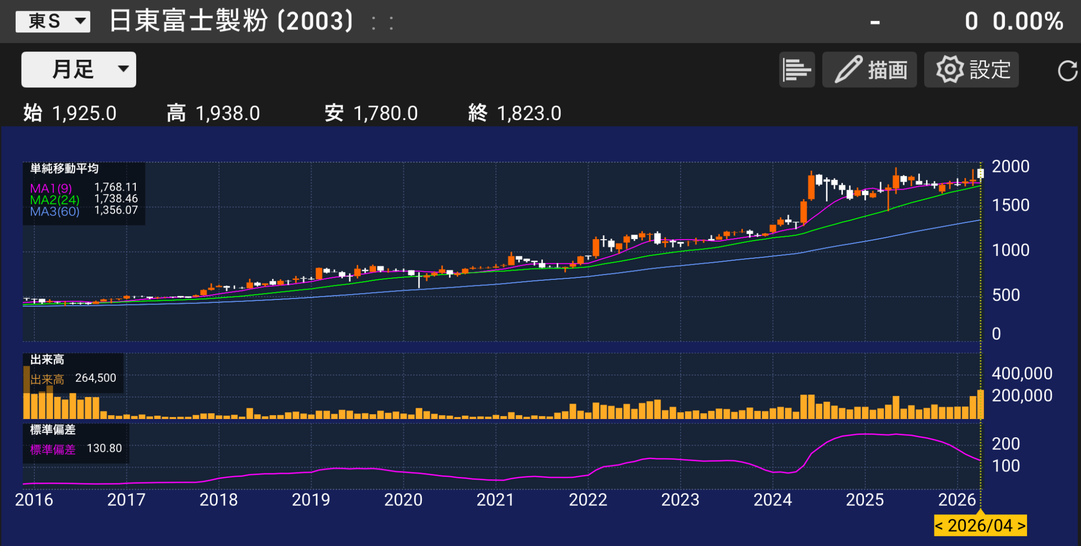Open the 設定 settings gear
1081x546 pixels.
[971, 70]
